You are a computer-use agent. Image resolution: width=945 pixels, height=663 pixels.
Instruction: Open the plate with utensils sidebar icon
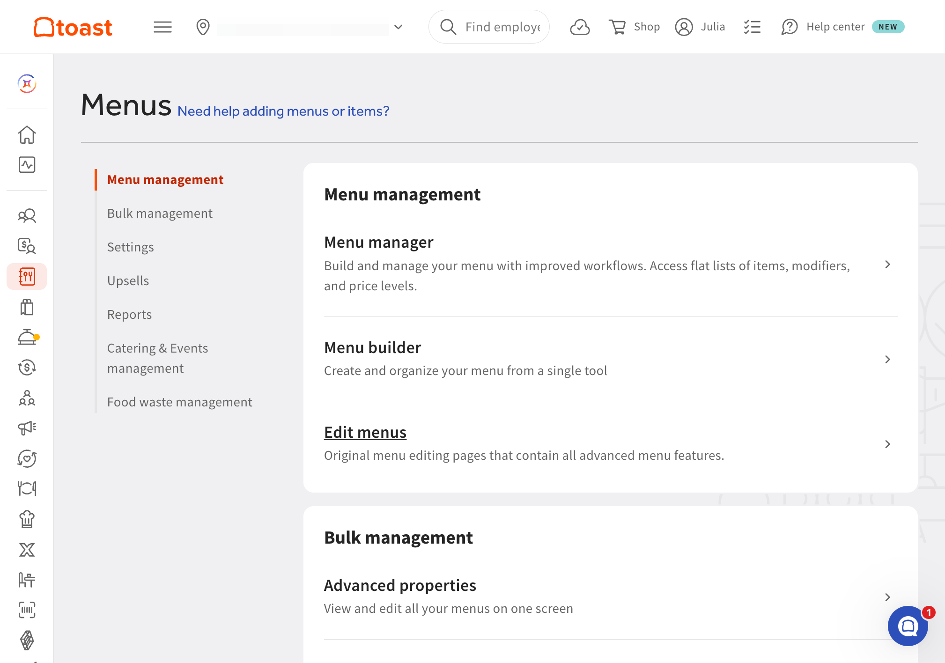coord(27,489)
